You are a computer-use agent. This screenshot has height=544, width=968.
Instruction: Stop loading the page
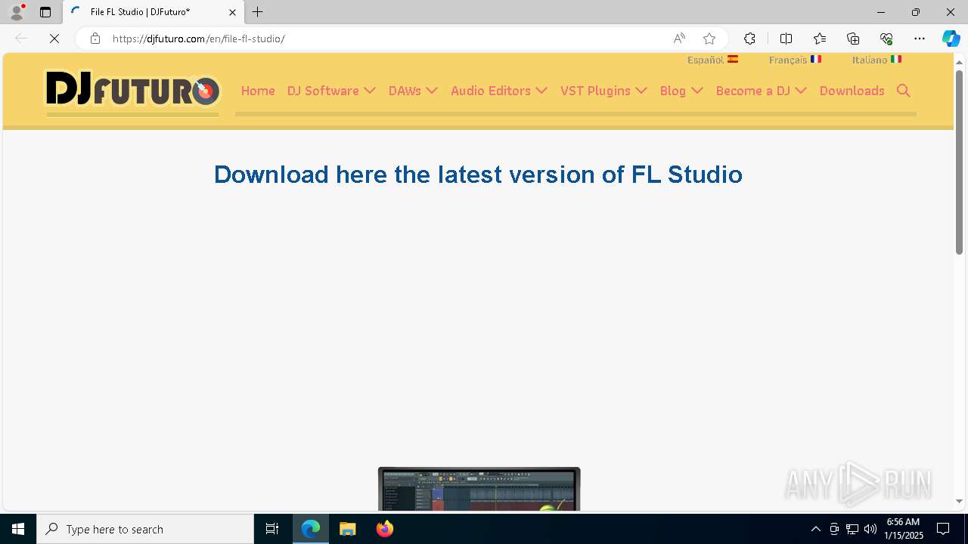pyautogui.click(x=54, y=39)
